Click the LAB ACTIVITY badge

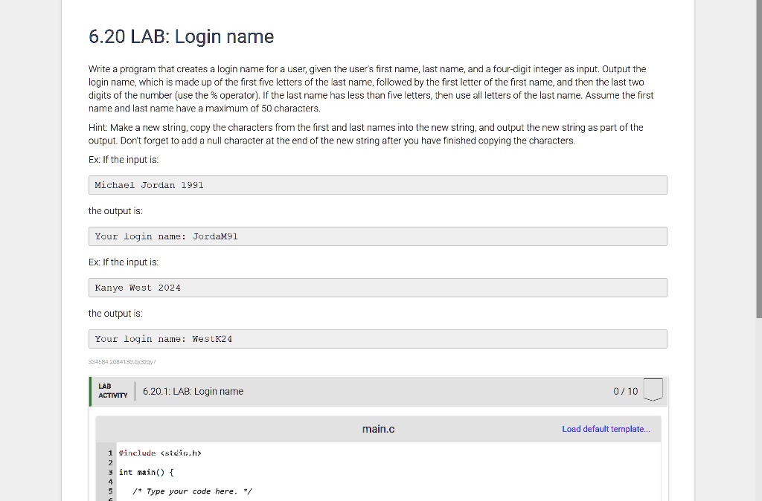(112, 390)
